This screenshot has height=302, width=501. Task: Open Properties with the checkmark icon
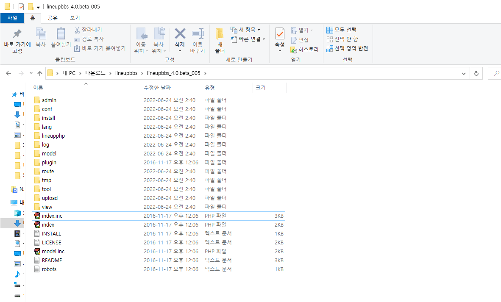tap(280, 34)
